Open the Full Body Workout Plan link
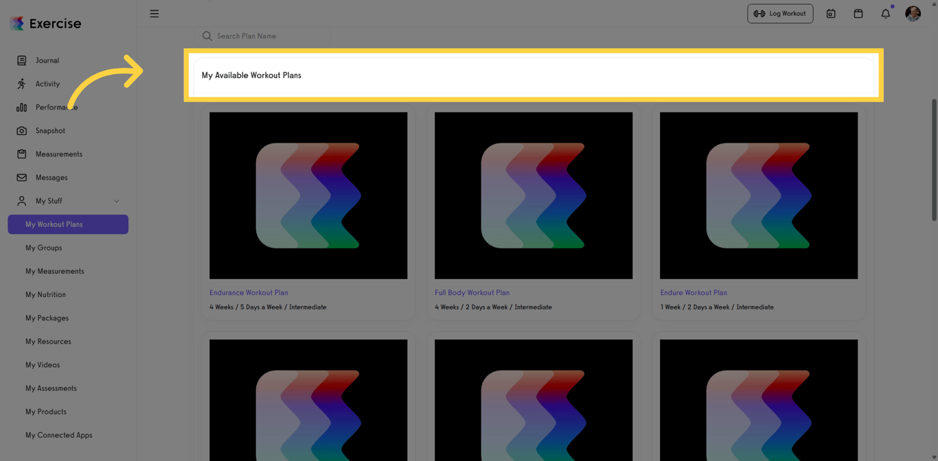The image size is (938, 461). [x=472, y=292]
